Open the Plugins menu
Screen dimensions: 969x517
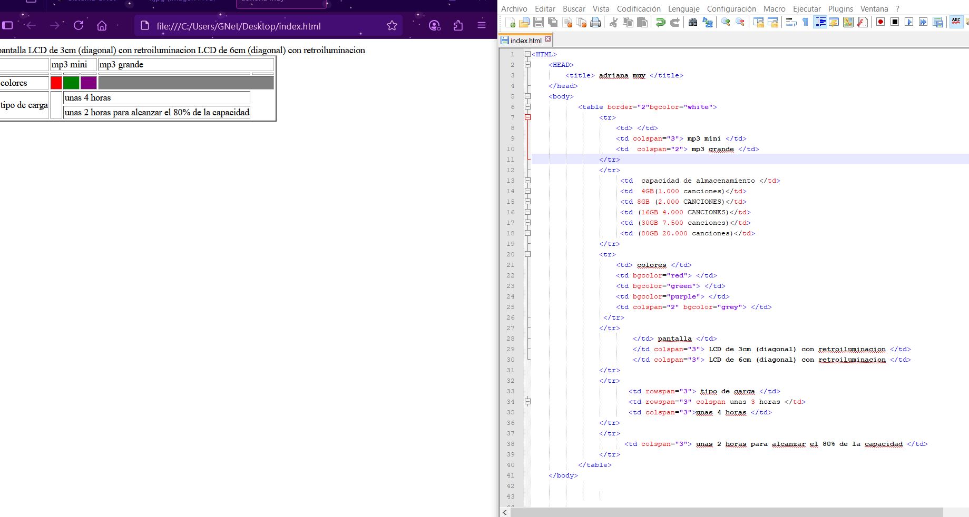click(x=840, y=9)
